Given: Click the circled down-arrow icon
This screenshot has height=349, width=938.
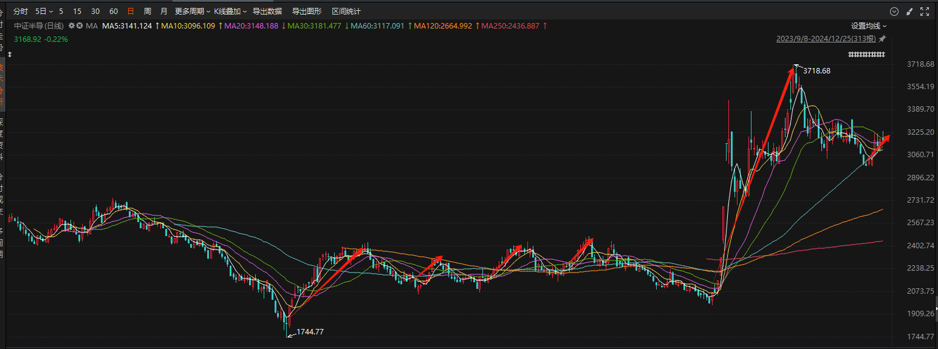Looking at the screenshot, I should 894,12.
